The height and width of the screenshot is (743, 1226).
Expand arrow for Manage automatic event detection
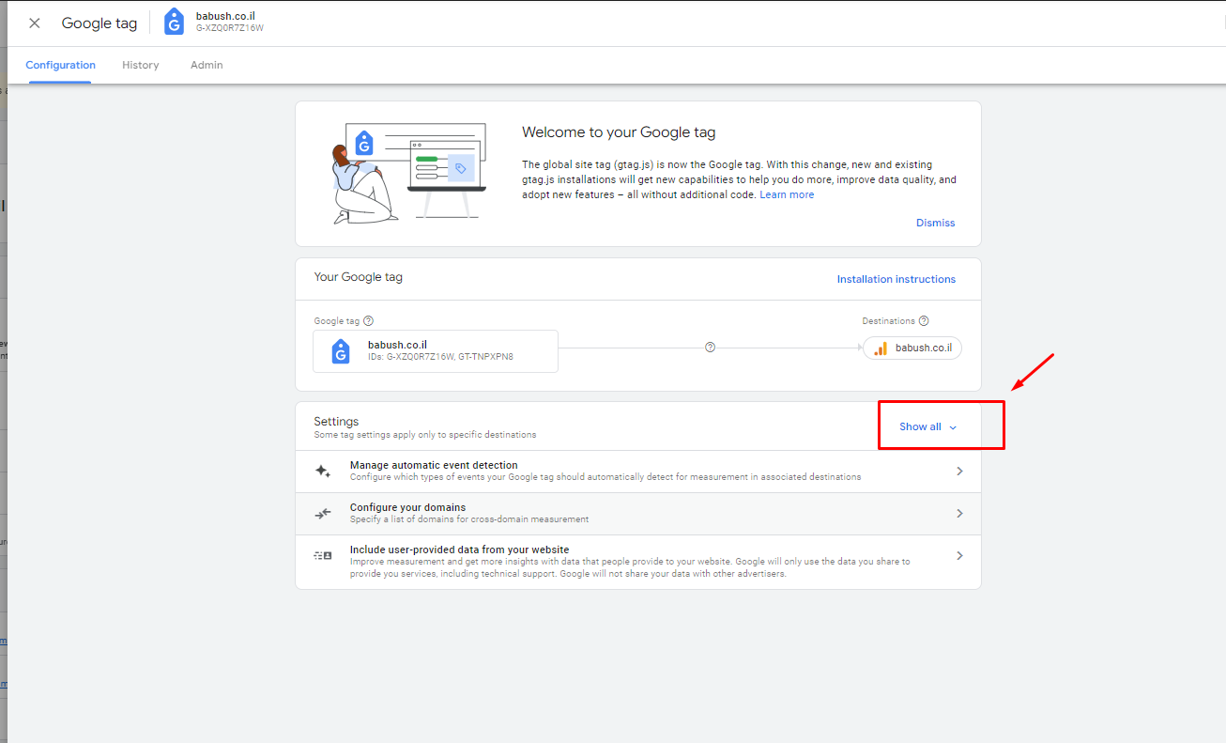959,472
